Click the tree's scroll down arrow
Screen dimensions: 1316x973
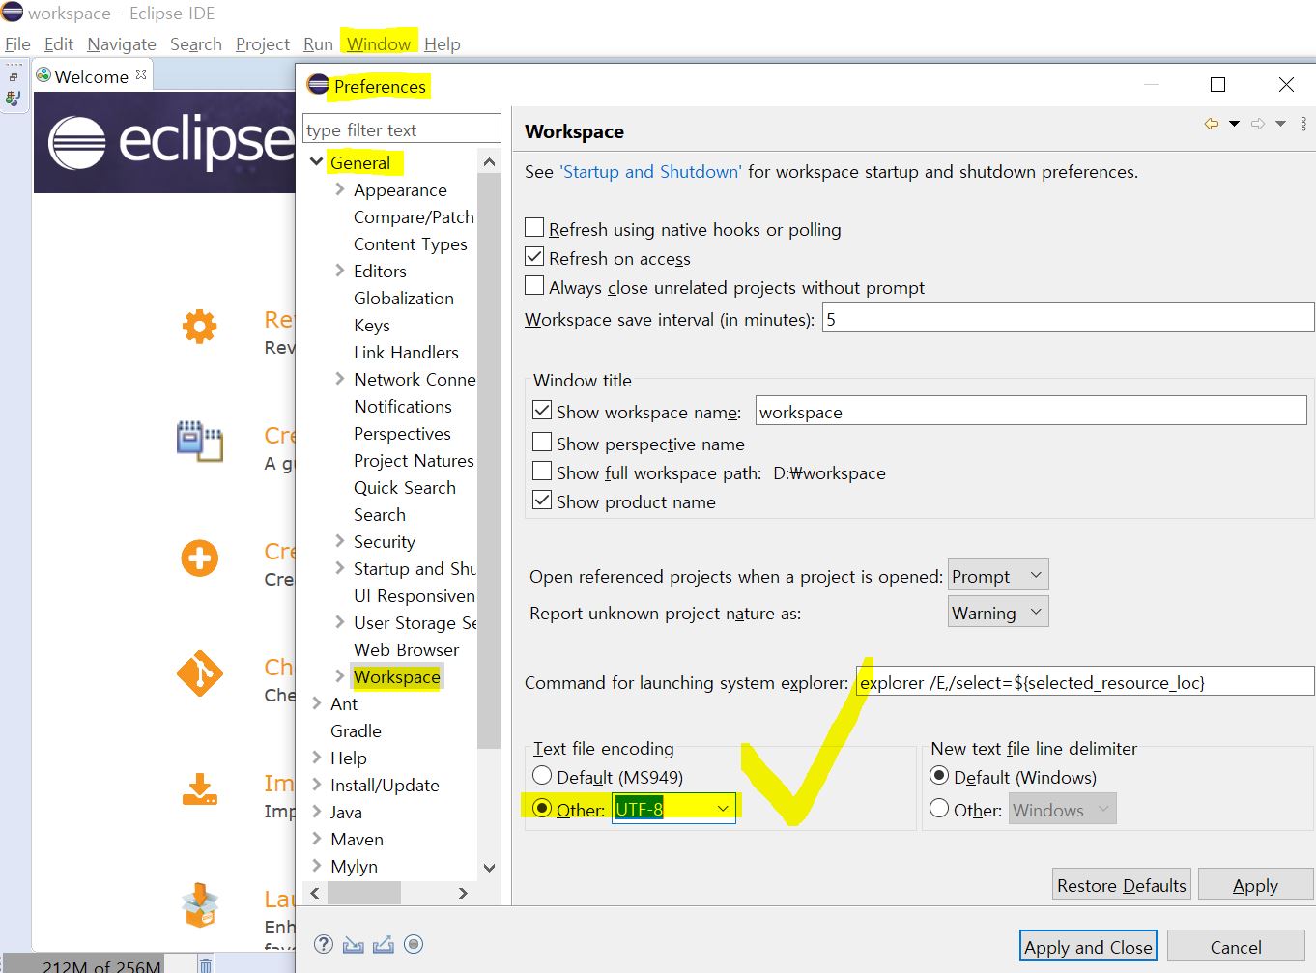click(489, 868)
